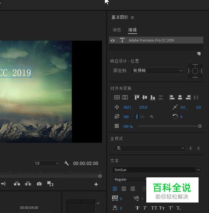Open the button editor plus icon

click(x=96, y=184)
